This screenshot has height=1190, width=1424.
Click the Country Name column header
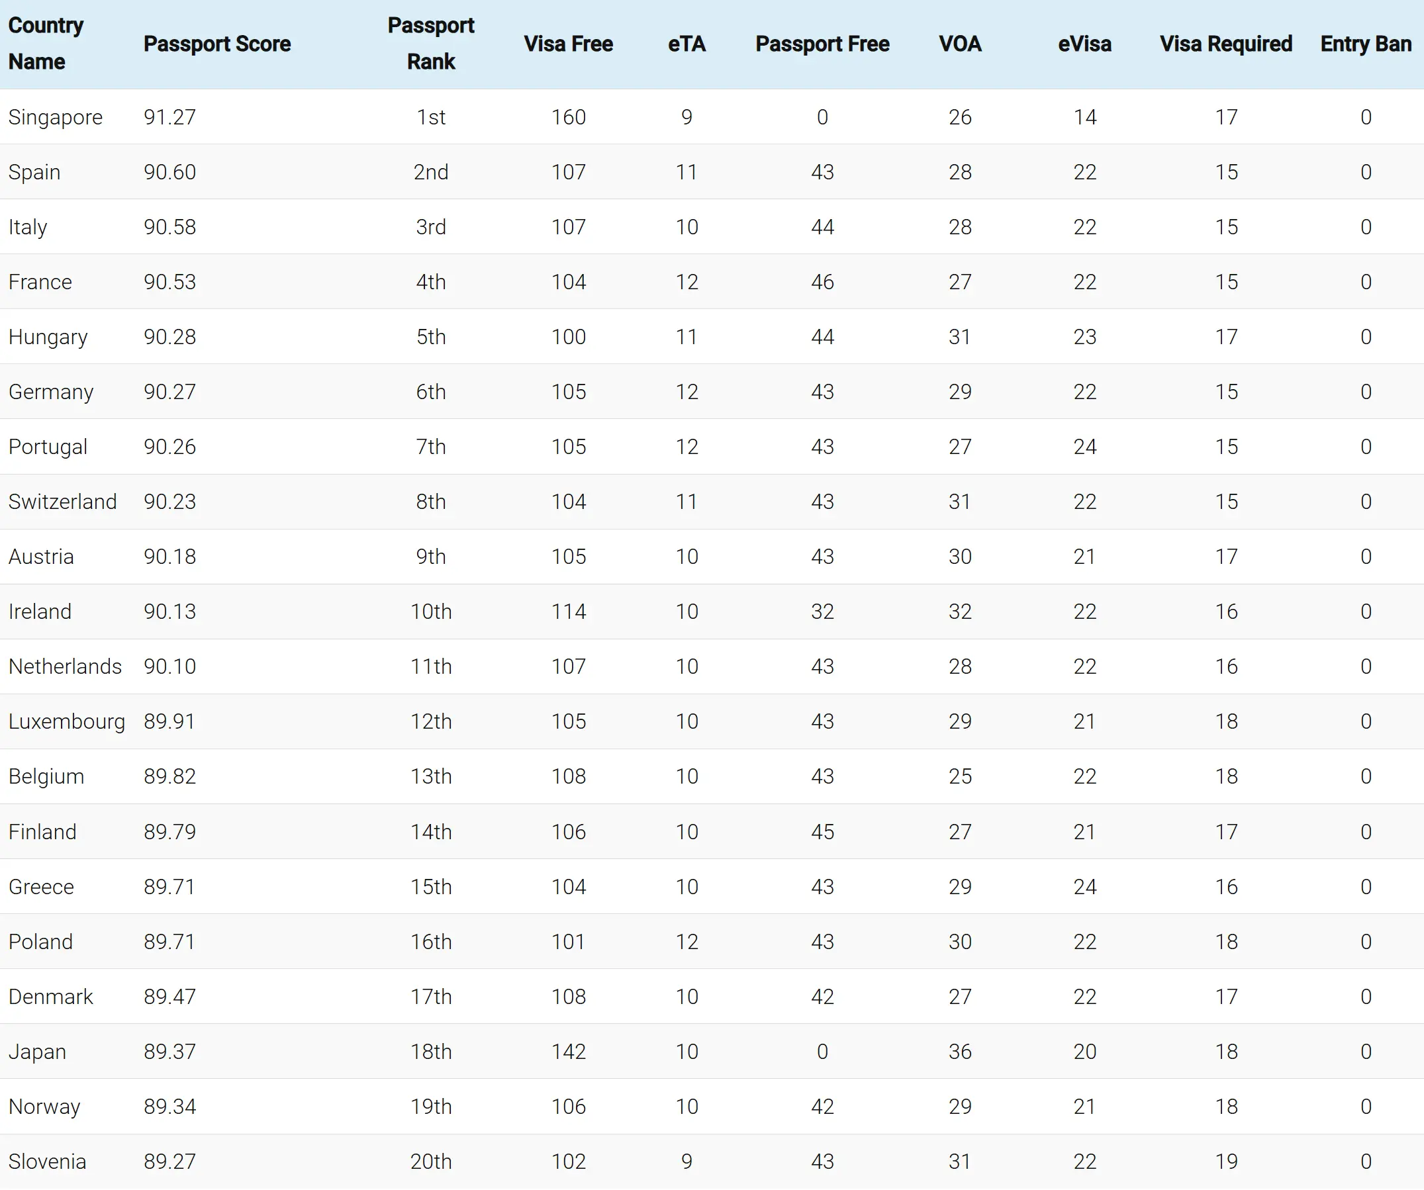[46, 44]
